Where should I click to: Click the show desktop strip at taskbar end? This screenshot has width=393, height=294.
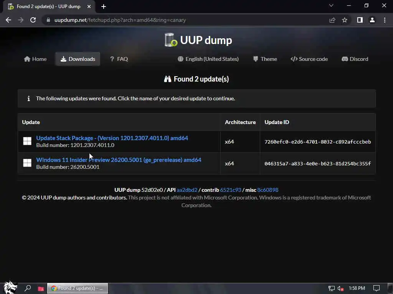coord(390,288)
